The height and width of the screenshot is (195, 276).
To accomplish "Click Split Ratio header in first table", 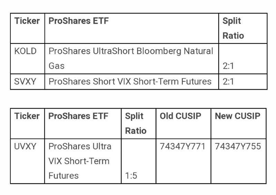I will click(233, 28).
